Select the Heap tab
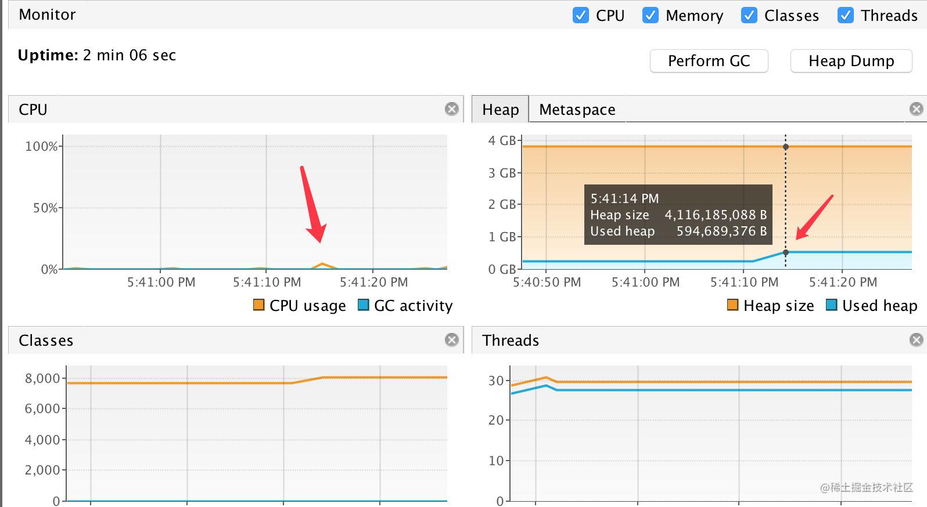 500,110
